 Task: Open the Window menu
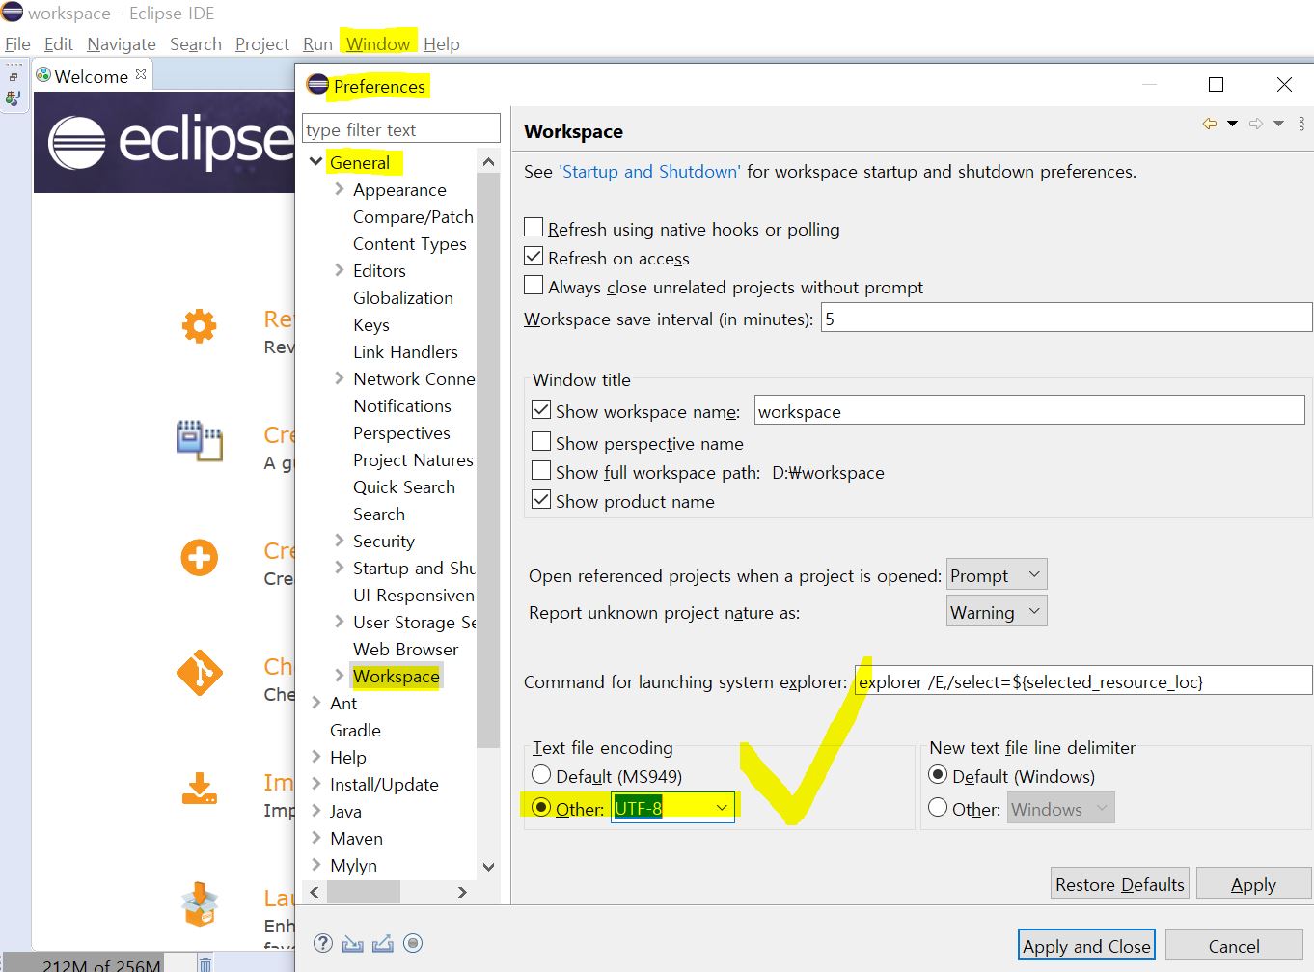coord(378,44)
